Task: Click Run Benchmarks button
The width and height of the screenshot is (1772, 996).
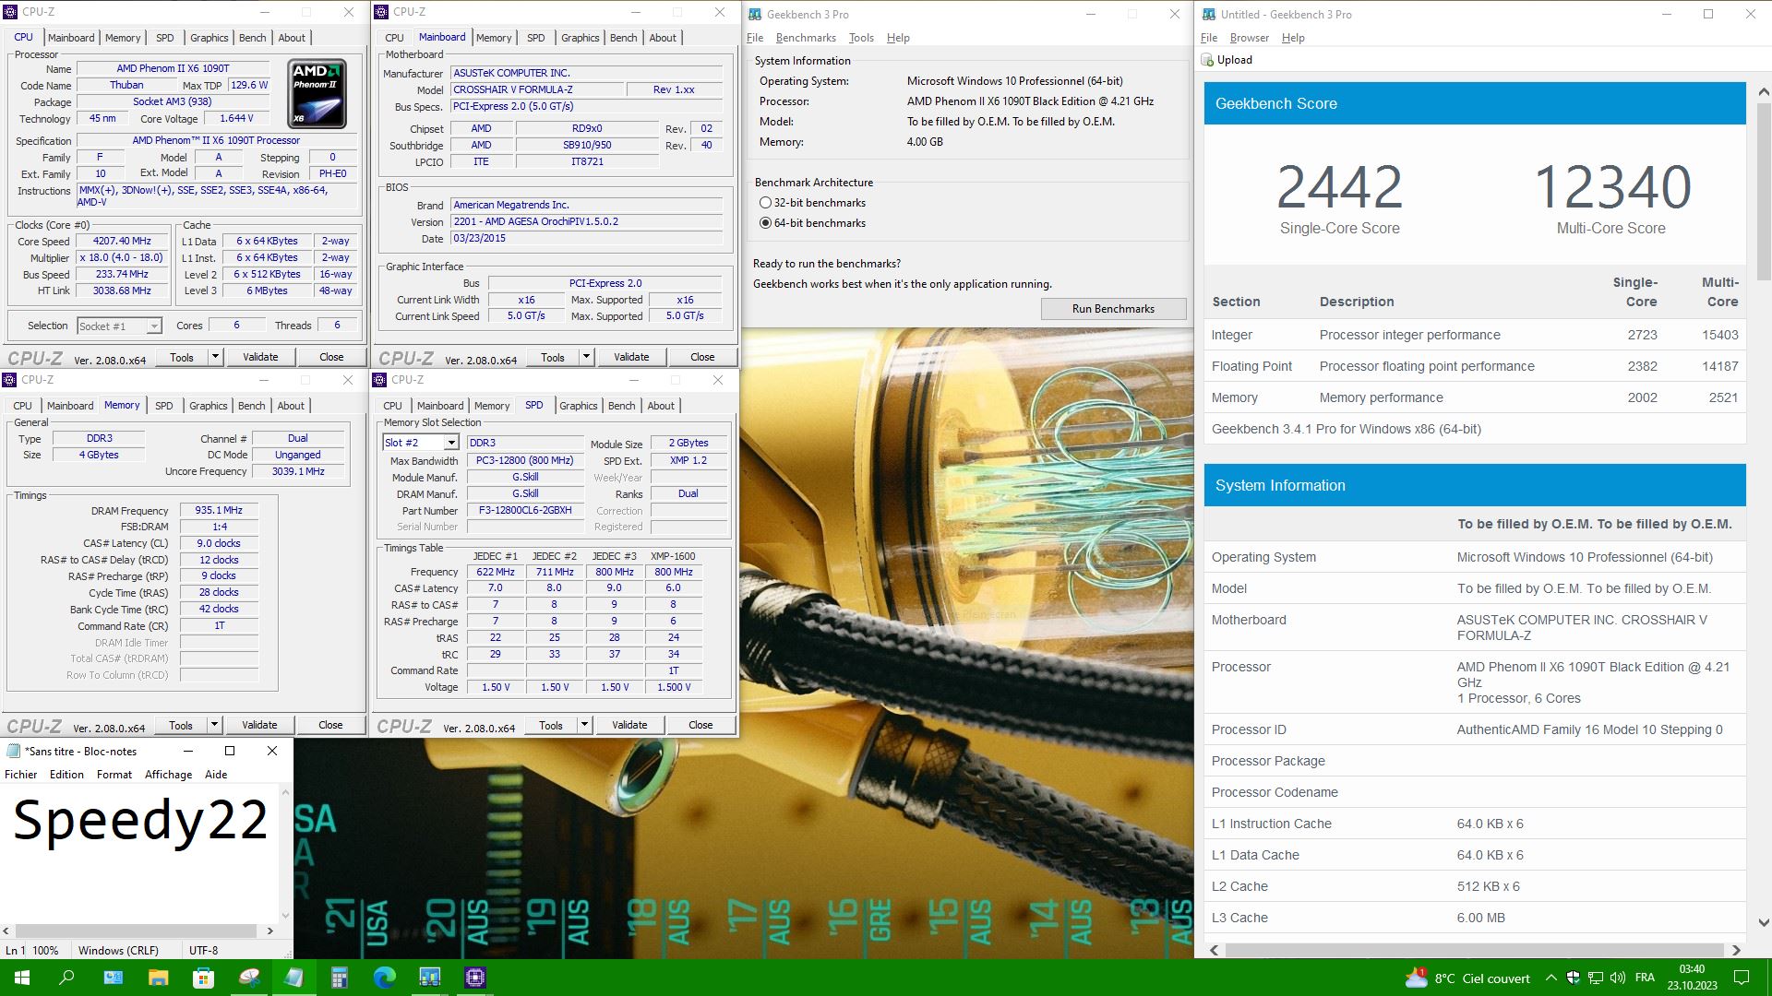Action: pos(1113,309)
